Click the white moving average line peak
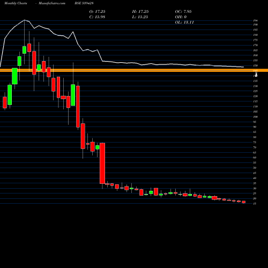Viewport: 268px width, 268px height. click(25, 20)
